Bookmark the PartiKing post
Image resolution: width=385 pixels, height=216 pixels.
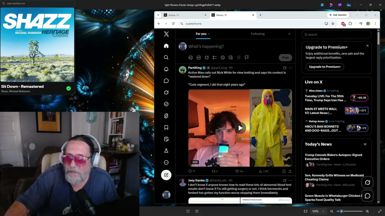[284, 171]
